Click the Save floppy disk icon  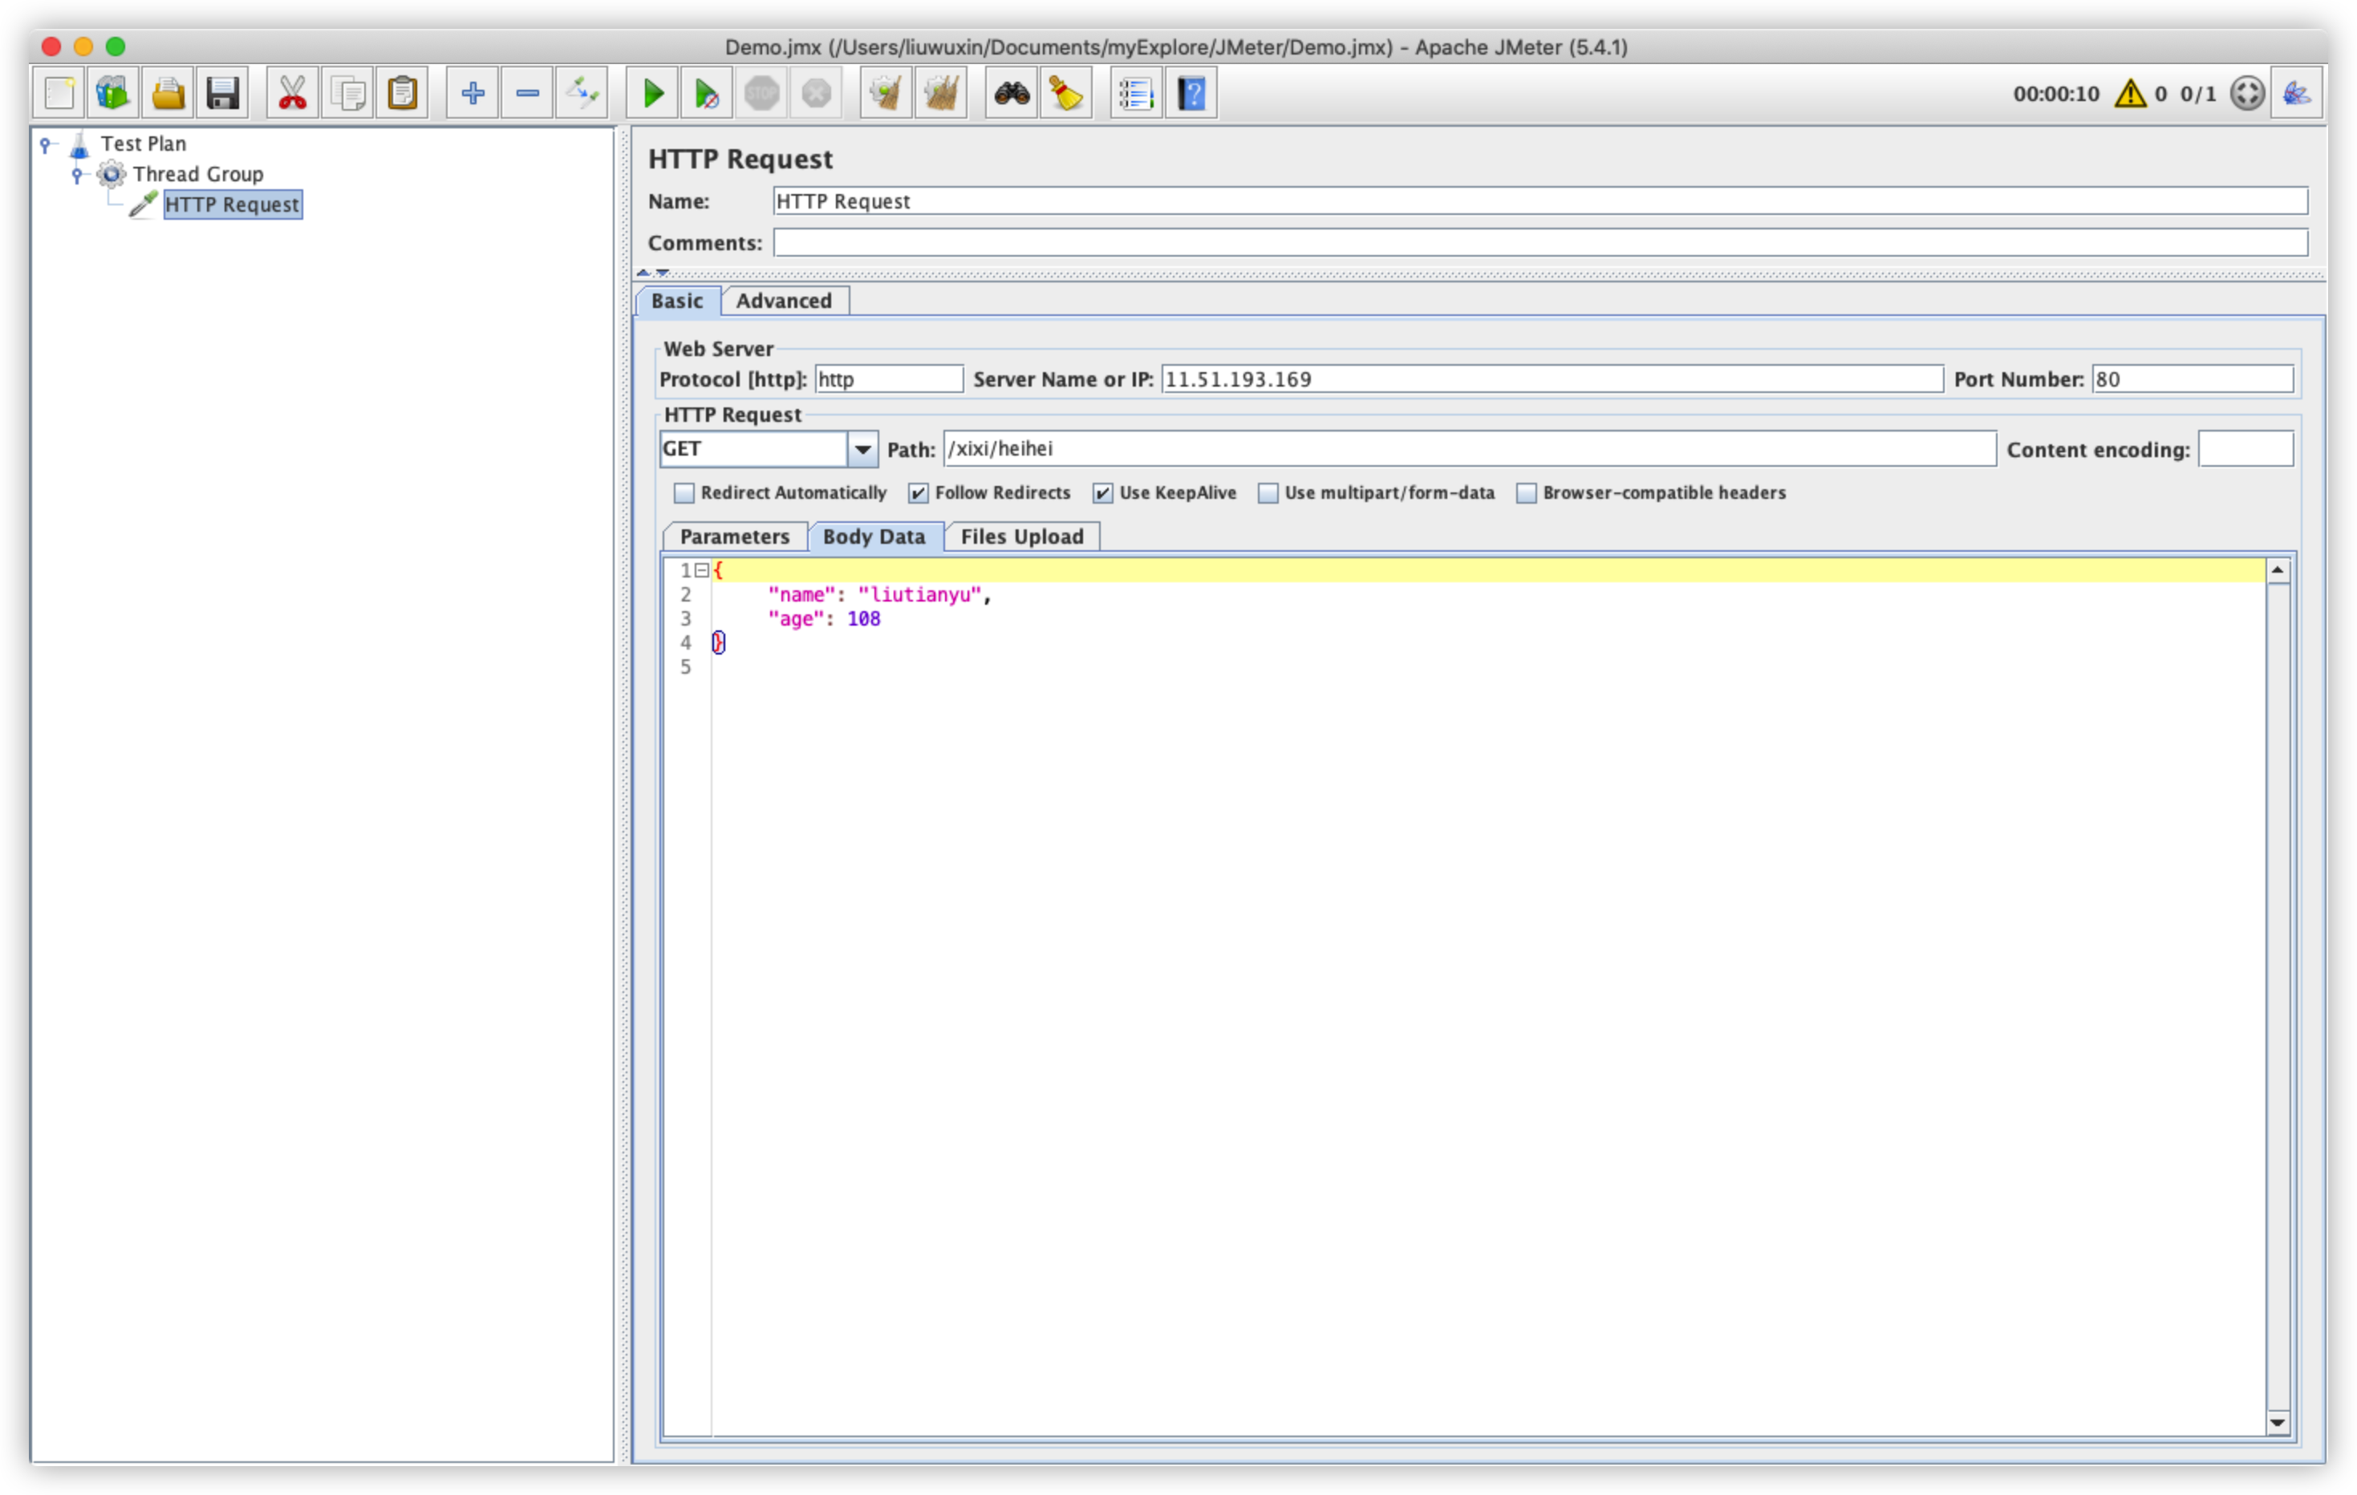tap(223, 94)
